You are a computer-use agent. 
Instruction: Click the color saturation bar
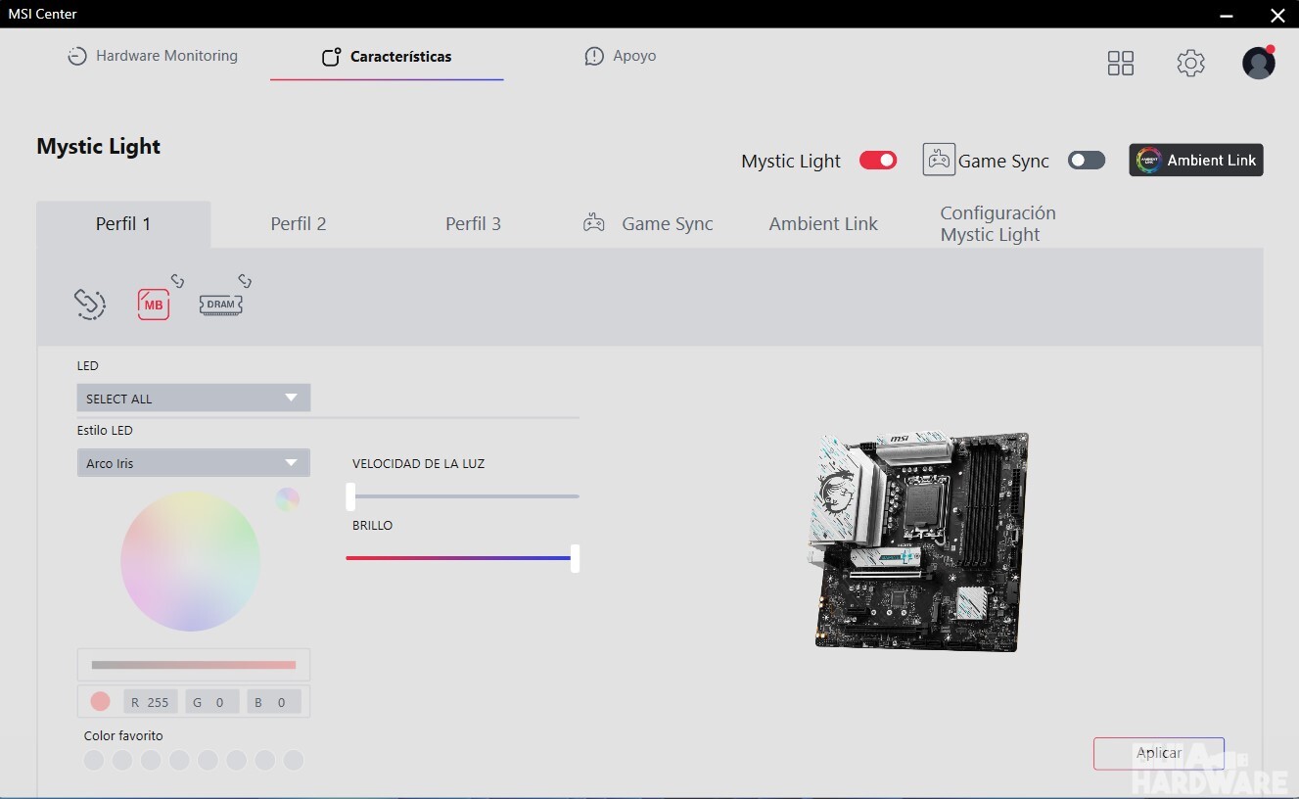tap(194, 665)
